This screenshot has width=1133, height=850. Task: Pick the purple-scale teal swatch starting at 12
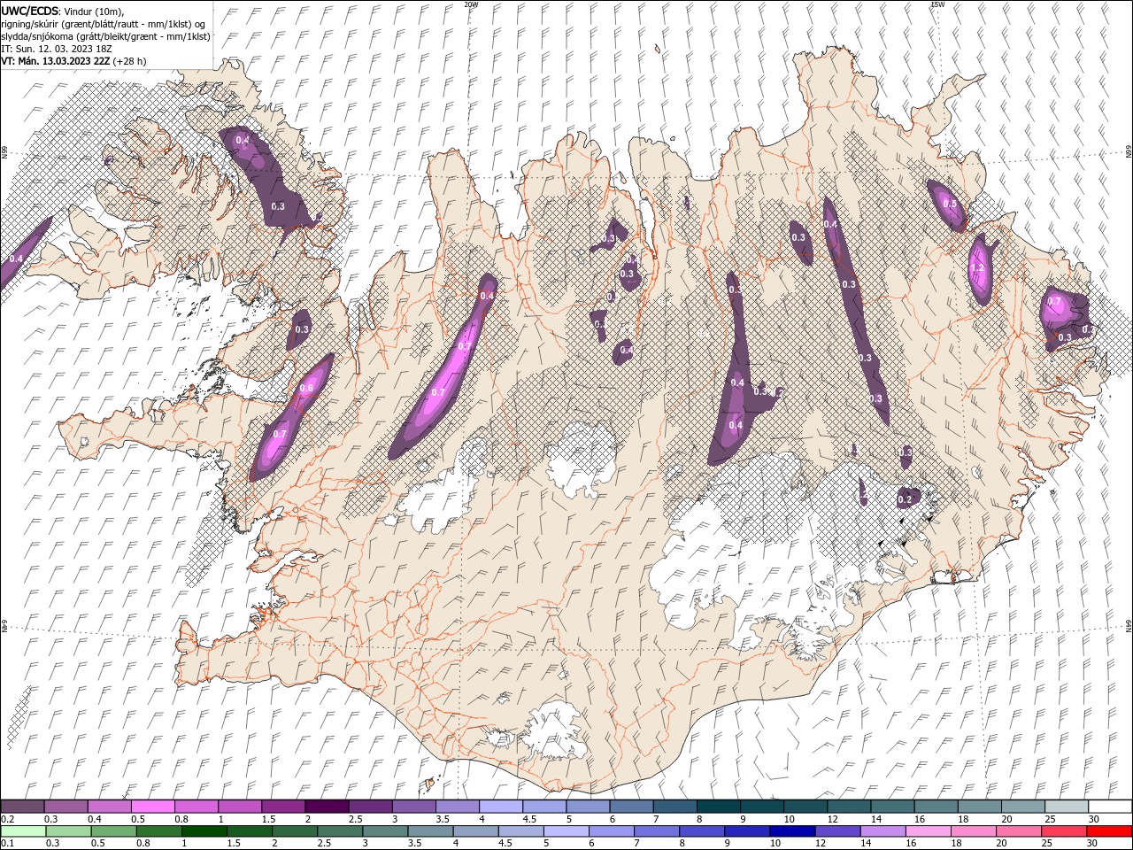[849, 807]
